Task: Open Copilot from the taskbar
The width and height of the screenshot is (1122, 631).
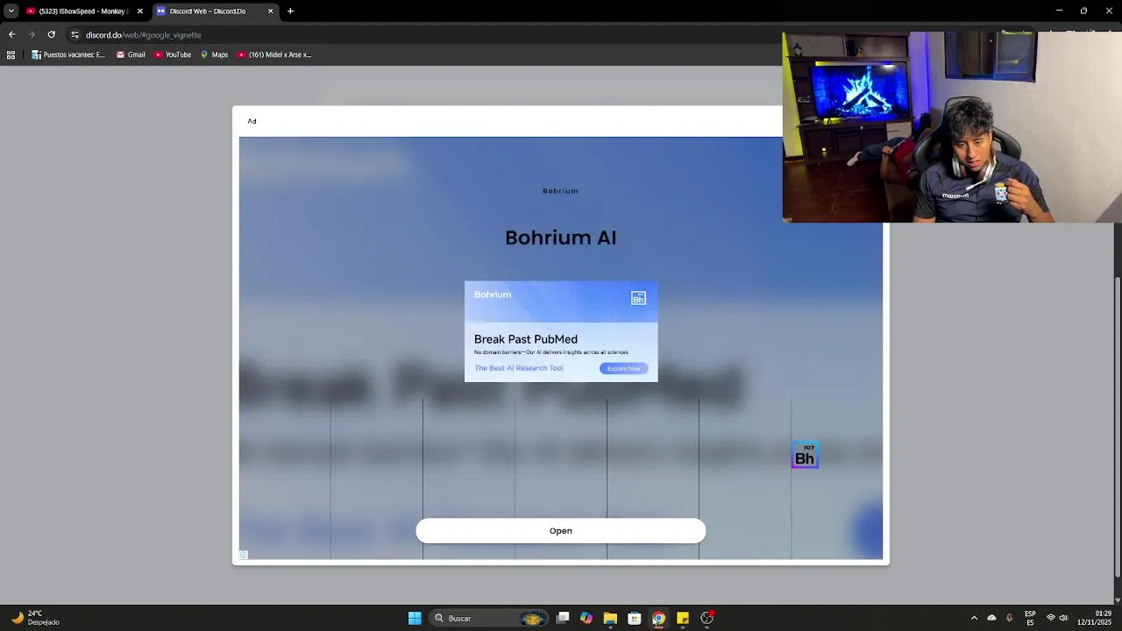Action: [586, 618]
